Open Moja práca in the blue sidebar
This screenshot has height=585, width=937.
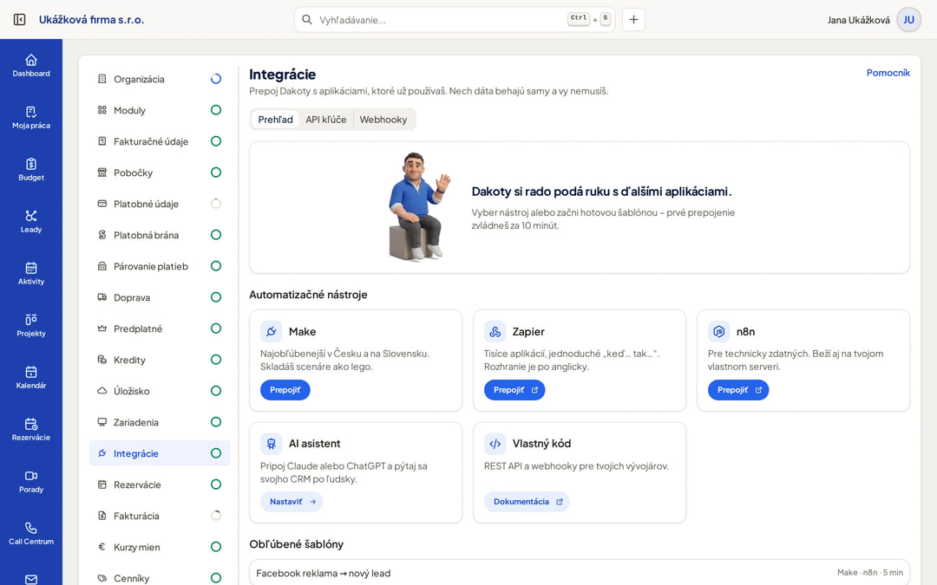pyautogui.click(x=31, y=118)
